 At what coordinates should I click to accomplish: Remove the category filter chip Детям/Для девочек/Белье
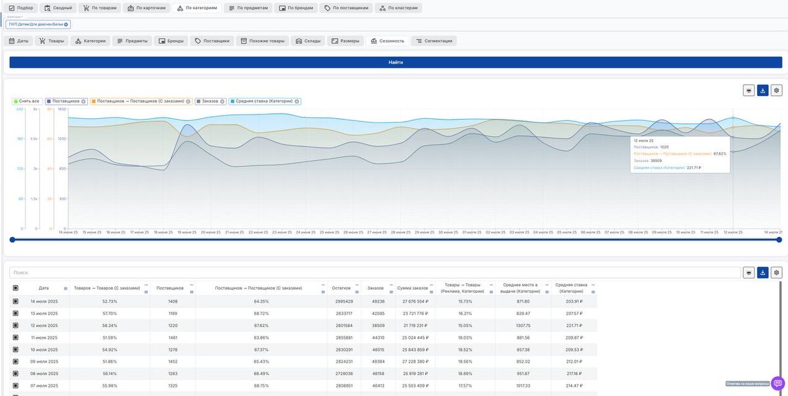(66, 24)
